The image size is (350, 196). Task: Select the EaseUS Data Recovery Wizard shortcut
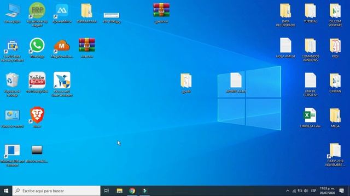(x=12, y=46)
